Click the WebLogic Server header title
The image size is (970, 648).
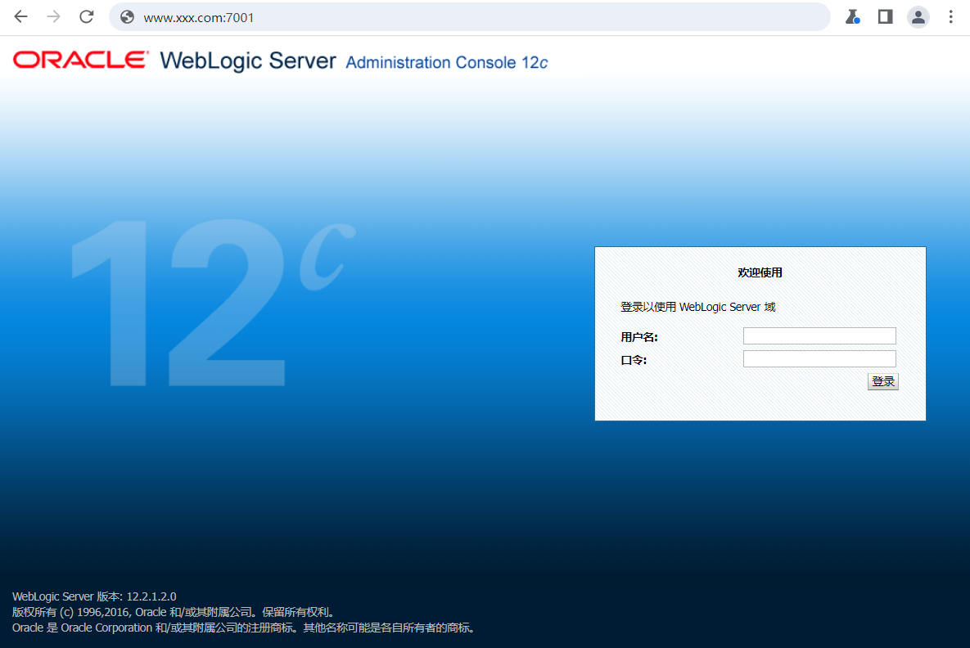(x=247, y=61)
